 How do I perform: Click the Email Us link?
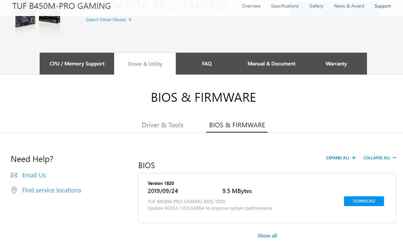[x=34, y=175]
